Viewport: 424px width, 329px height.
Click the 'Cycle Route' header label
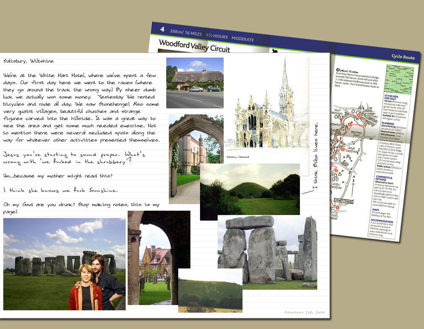[x=403, y=57]
